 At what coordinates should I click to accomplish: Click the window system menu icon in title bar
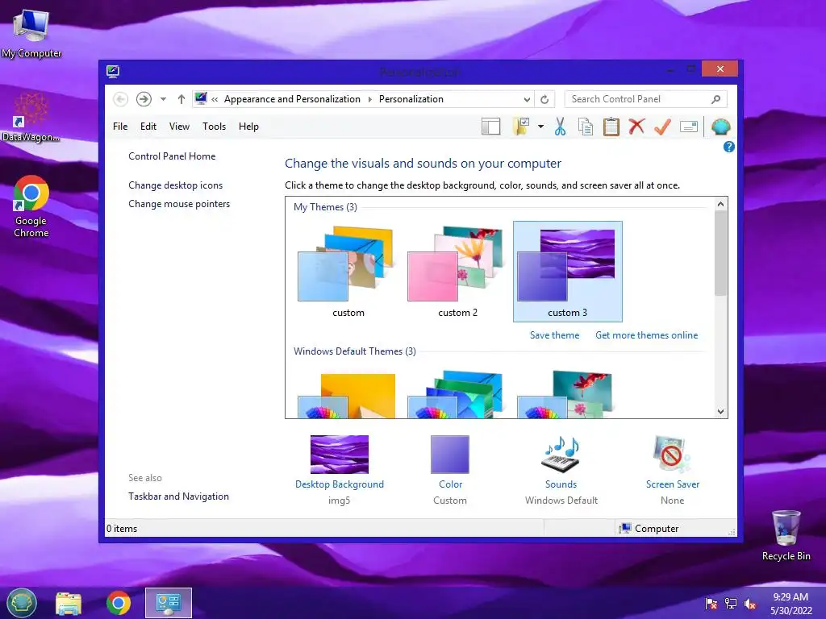(x=113, y=71)
